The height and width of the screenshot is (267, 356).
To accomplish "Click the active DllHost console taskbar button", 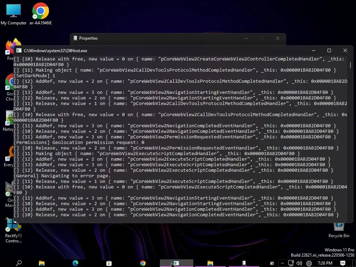I will point(176,263).
